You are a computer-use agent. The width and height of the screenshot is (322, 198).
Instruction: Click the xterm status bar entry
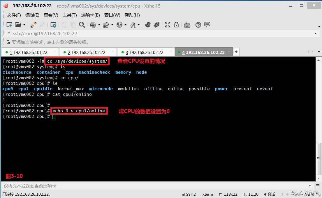[207, 194]
